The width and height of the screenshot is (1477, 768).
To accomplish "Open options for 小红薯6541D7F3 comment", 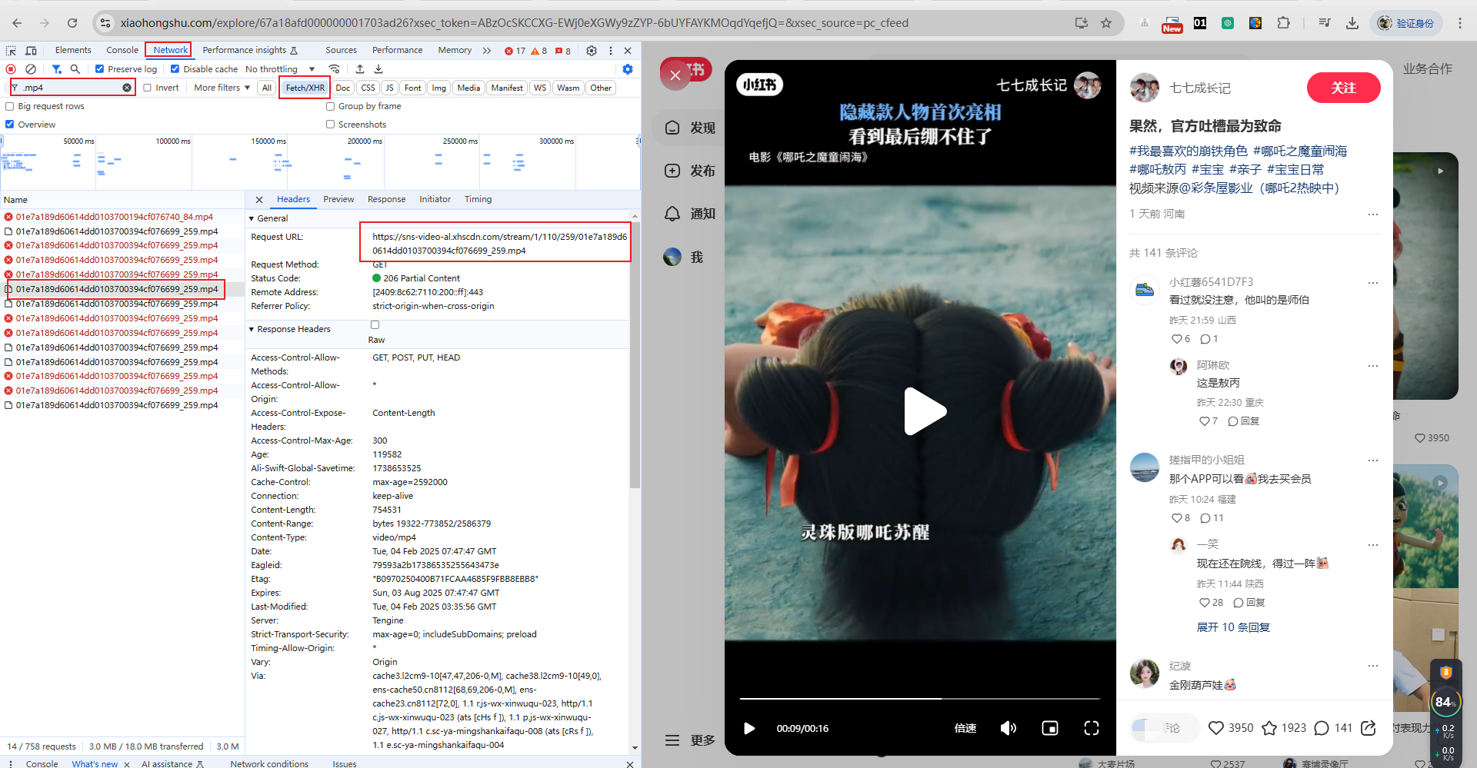I will click(x=1373, y=283).
